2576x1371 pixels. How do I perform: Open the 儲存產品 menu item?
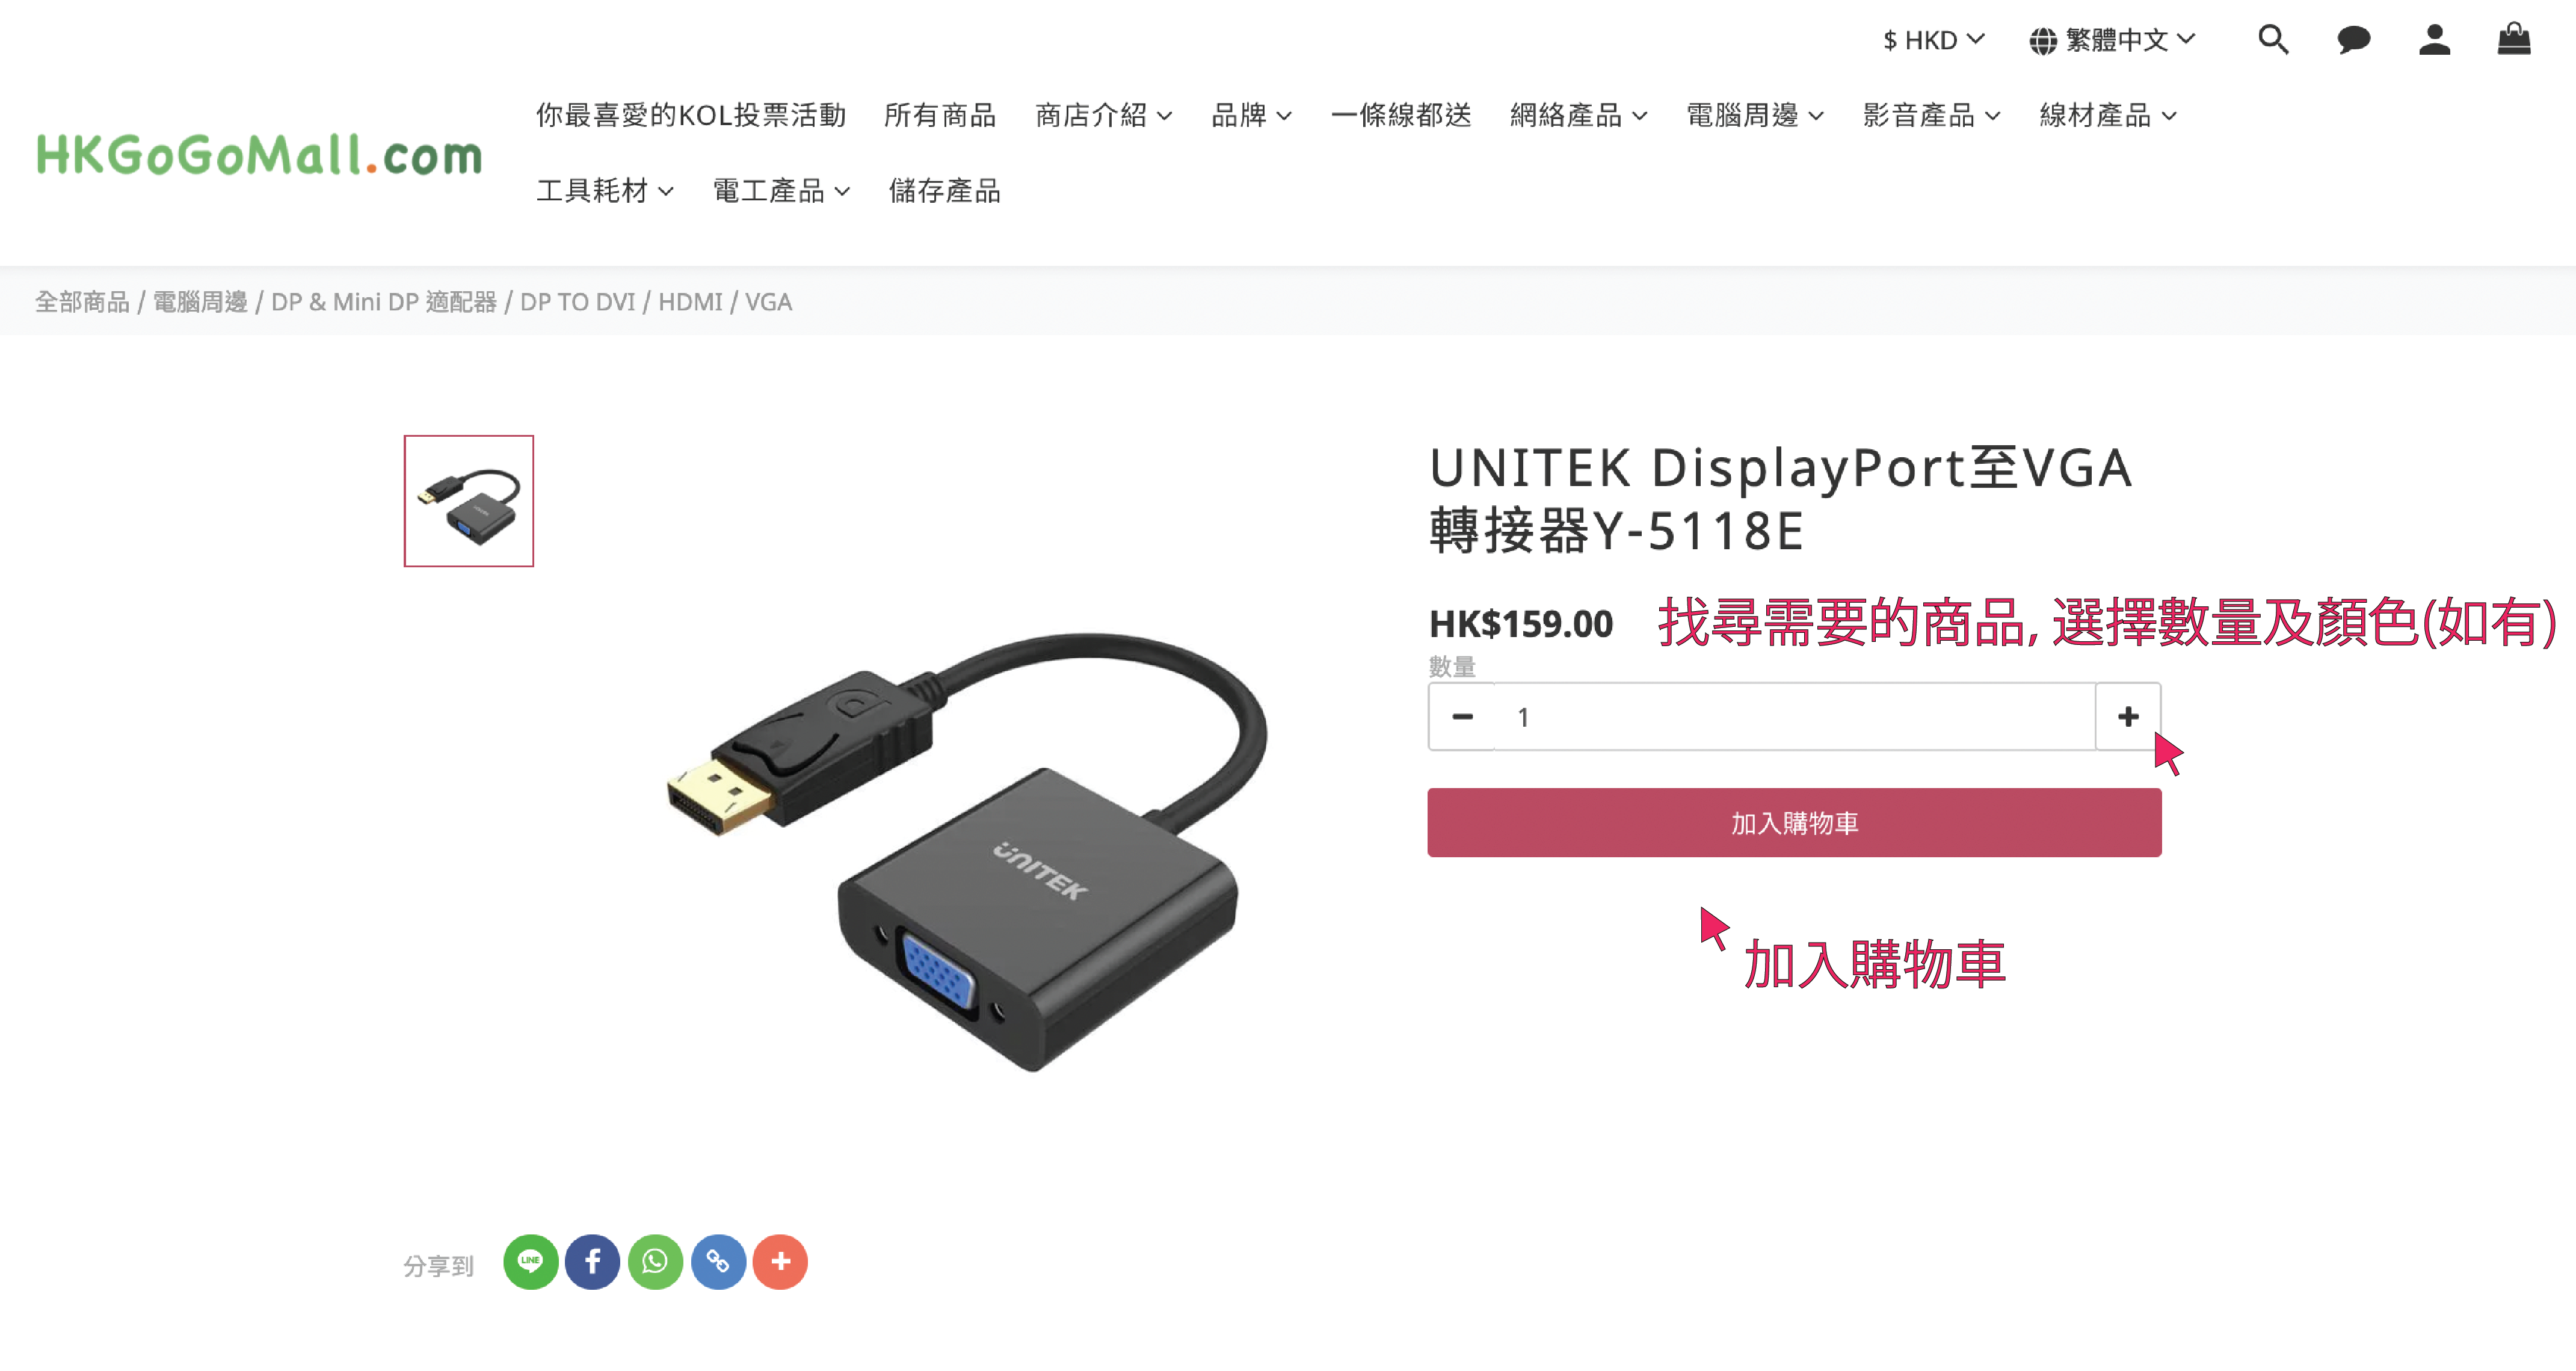pyautogui.click(x=945, y=190)
